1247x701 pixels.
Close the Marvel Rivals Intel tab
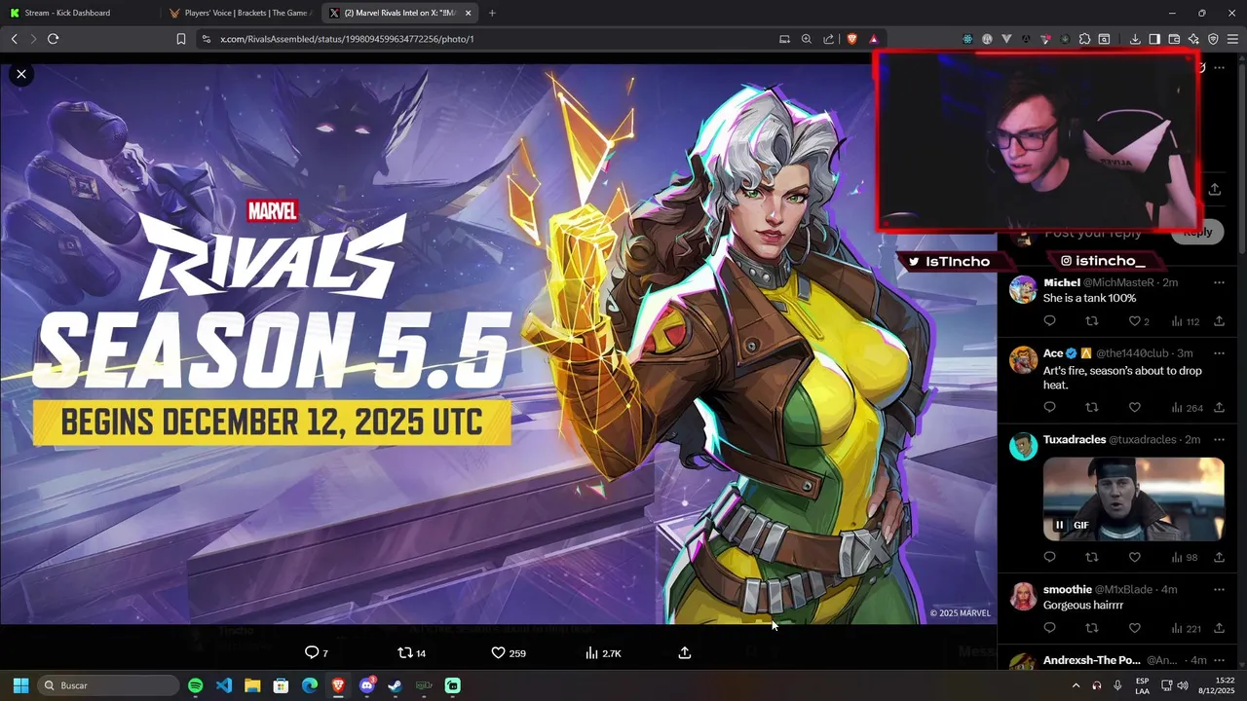[469, 13]
